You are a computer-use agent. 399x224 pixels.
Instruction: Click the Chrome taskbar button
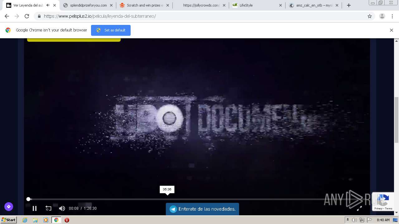pyautogui.click(x=56, y=220)
